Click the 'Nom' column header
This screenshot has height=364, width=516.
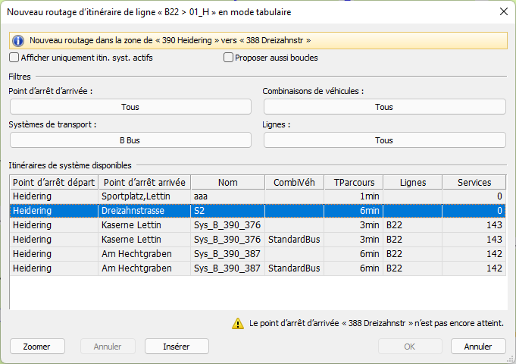tap(227, 182)
